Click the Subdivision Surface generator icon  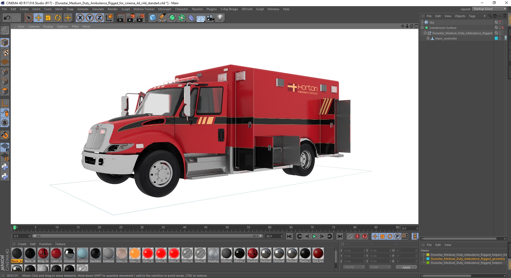[172, 18]
